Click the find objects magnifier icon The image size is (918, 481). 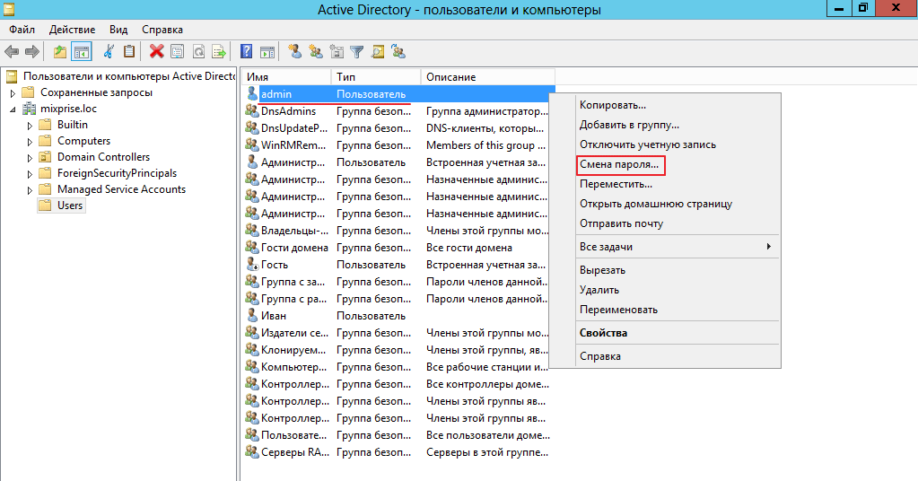click(378, 52)
